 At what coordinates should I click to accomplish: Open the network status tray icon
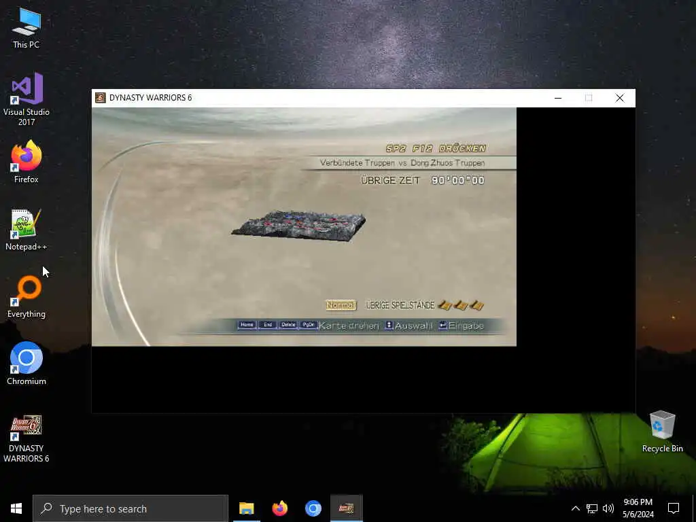[x=592, y=508]
